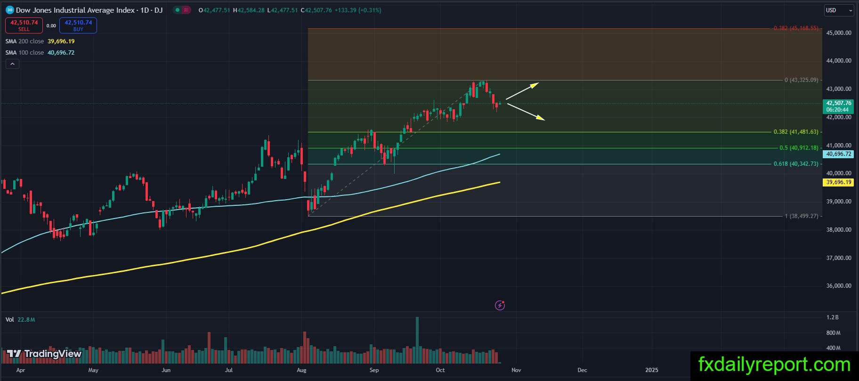Click the open price O42,477.51
The image size is (859, 381).
(214, 10)
